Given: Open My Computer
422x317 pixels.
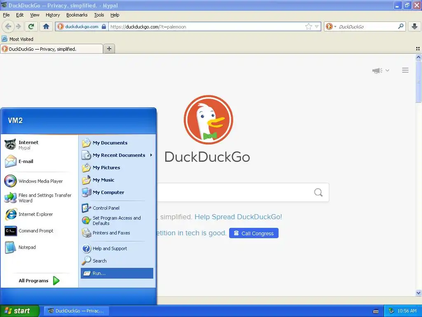Looking at the screenshot, I should pos(117,192).
